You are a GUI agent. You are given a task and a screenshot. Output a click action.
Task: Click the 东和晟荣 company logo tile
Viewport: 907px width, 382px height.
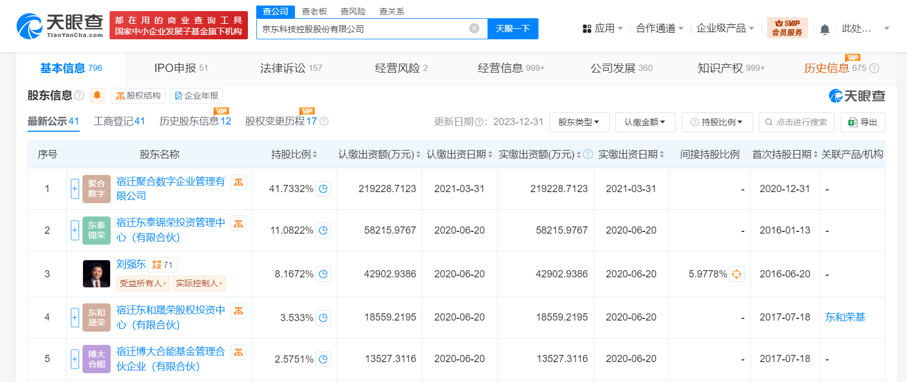click(96, 317)
